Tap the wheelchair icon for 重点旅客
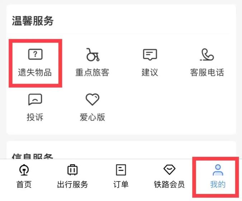242x201 pixels. (92, 55)
